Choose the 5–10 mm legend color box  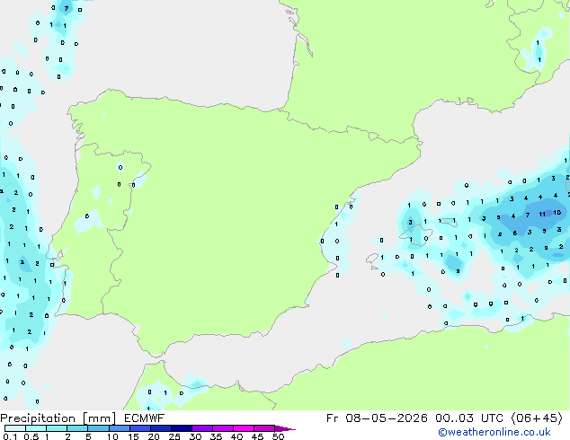[x=98, y=428]
